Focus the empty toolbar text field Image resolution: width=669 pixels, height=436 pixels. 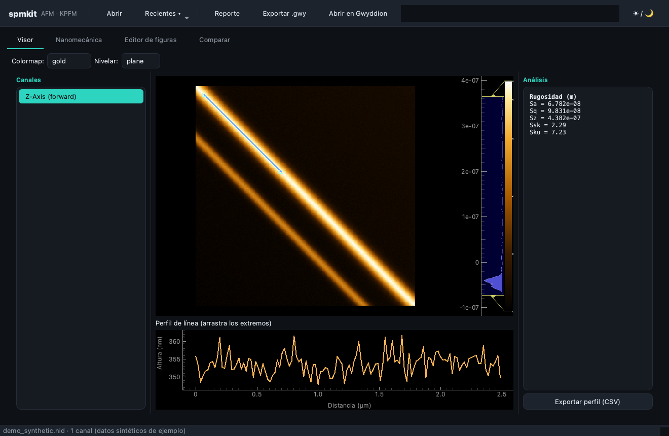click(x=510, y=14)
